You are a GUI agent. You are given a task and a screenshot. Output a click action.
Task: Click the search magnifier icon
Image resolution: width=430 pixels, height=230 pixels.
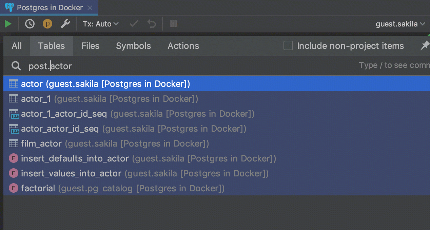coord(16,66)
